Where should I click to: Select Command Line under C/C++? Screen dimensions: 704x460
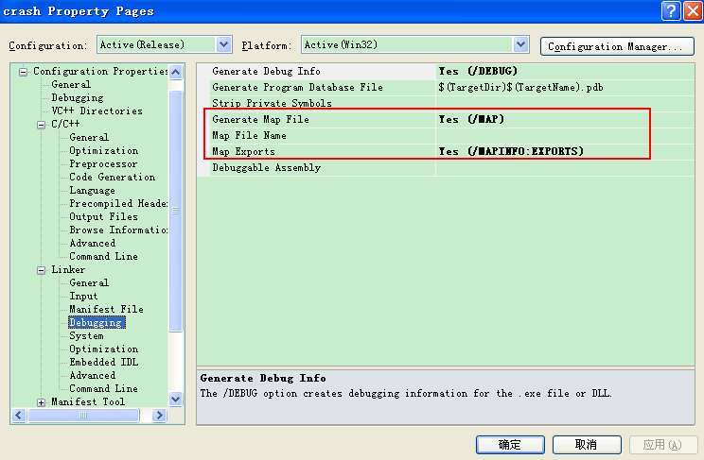coord(103,257)
